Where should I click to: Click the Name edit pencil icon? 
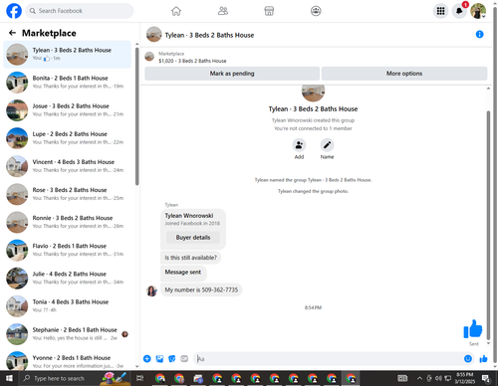(x=327, y=145)
